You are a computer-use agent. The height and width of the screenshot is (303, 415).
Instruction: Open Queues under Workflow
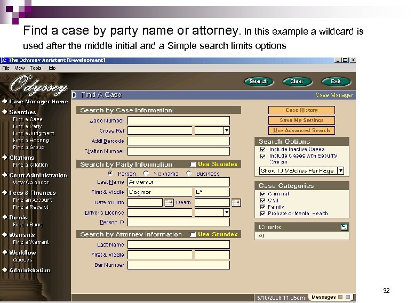point(23,260)
